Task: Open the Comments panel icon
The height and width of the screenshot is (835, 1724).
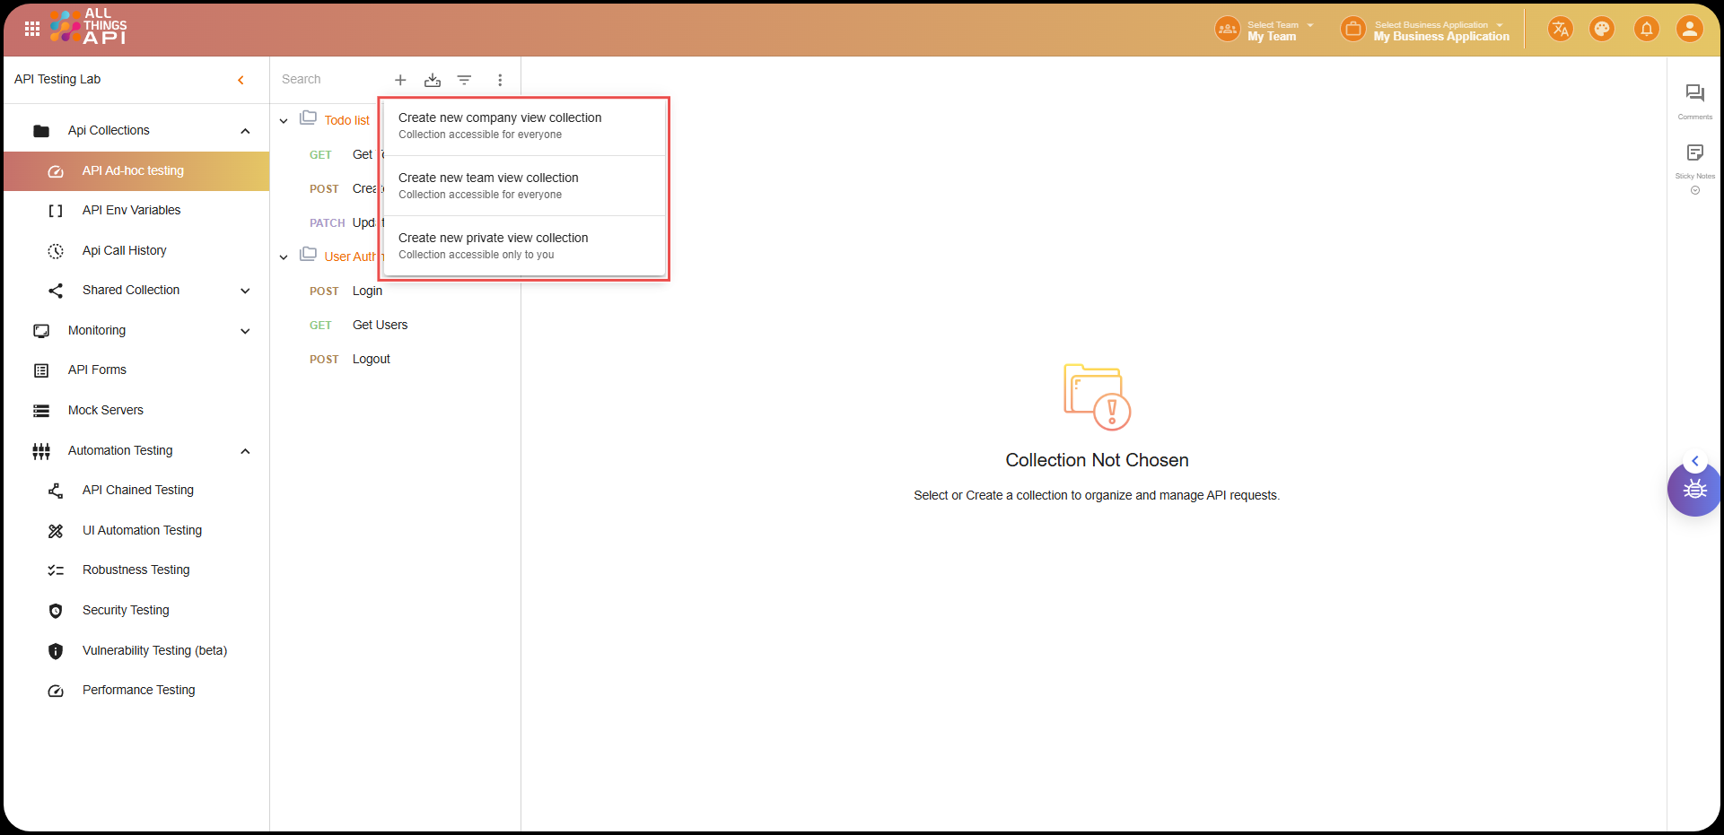Action: [1694, 94]
